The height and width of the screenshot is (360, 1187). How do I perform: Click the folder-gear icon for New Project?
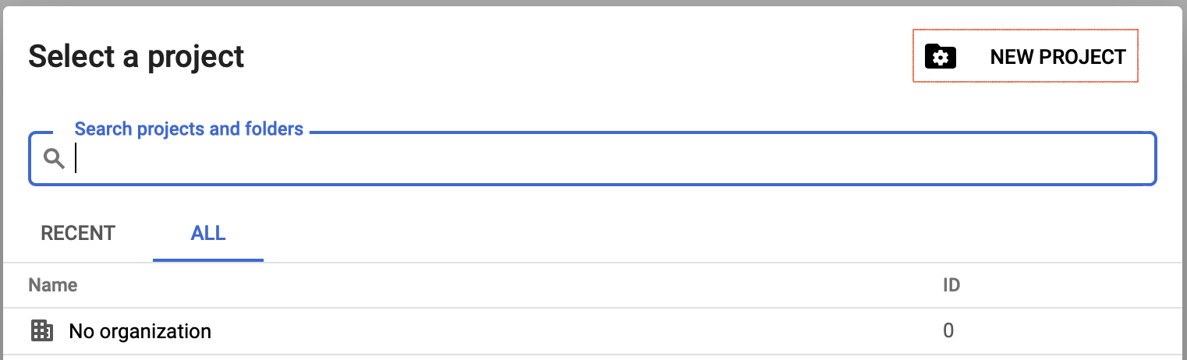coord(941,57)
